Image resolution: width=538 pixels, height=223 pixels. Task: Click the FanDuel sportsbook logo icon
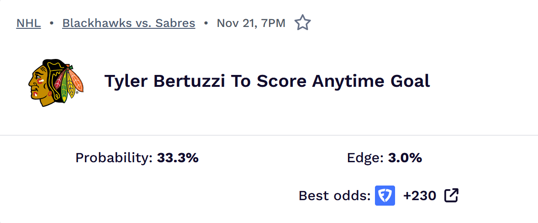pyautogui.click(x=385, y=196)
